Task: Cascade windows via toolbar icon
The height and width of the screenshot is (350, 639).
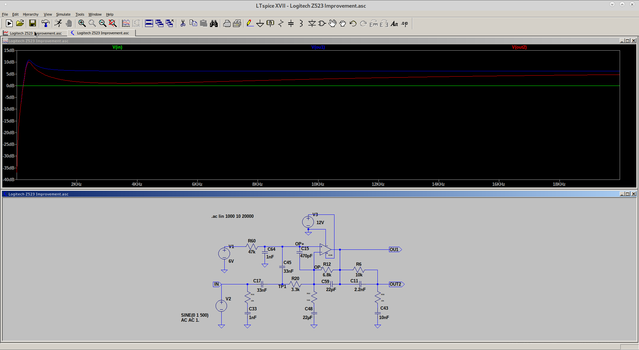Action: coord(159,23)
